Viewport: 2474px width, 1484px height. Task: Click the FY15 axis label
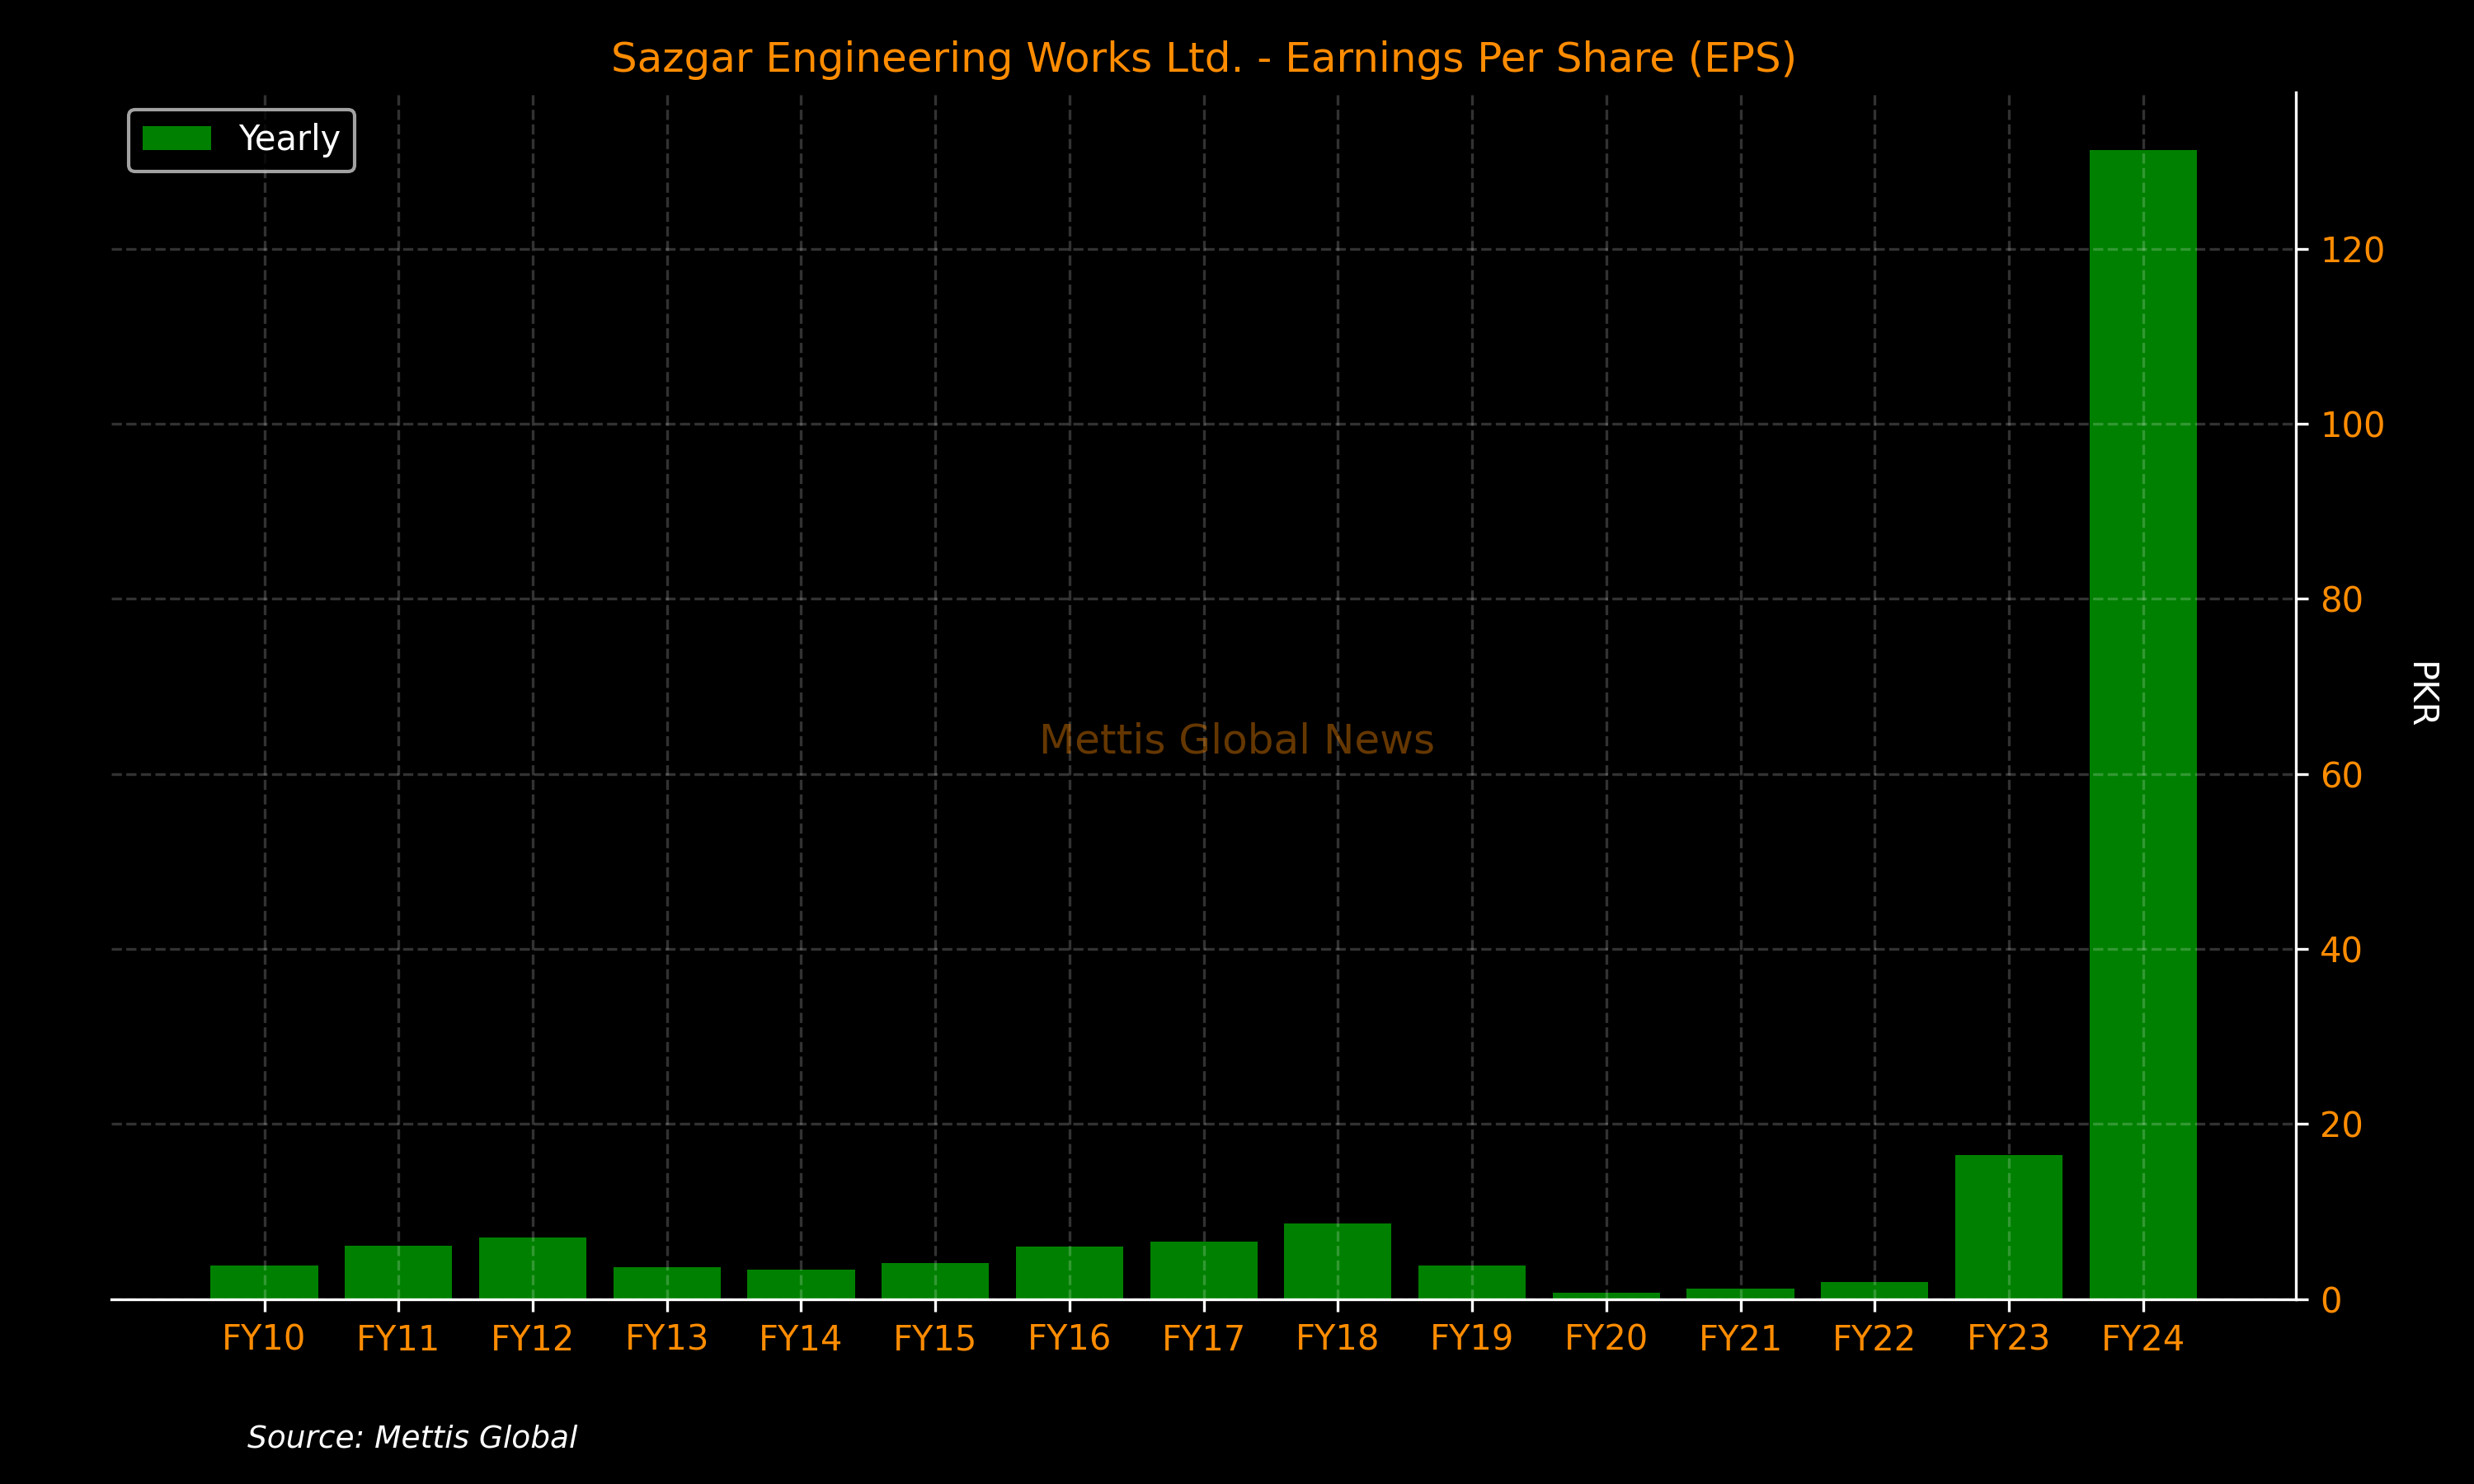pos(935,1338)
